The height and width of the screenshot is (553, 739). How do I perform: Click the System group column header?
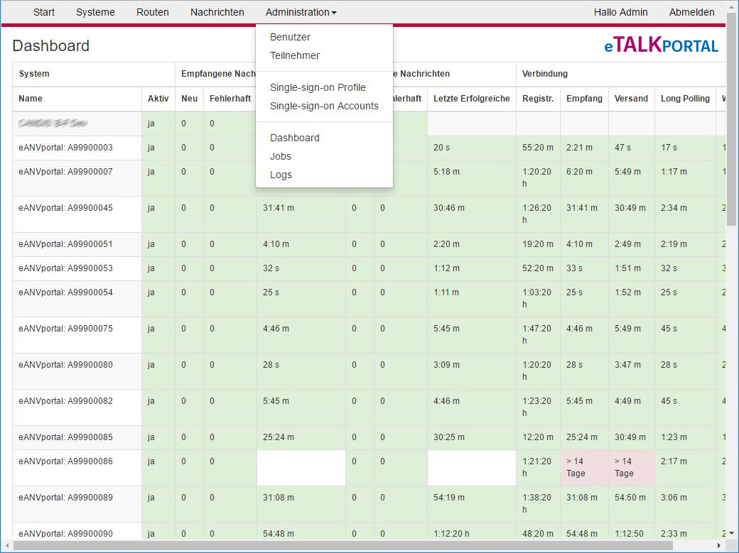(94, 74)
